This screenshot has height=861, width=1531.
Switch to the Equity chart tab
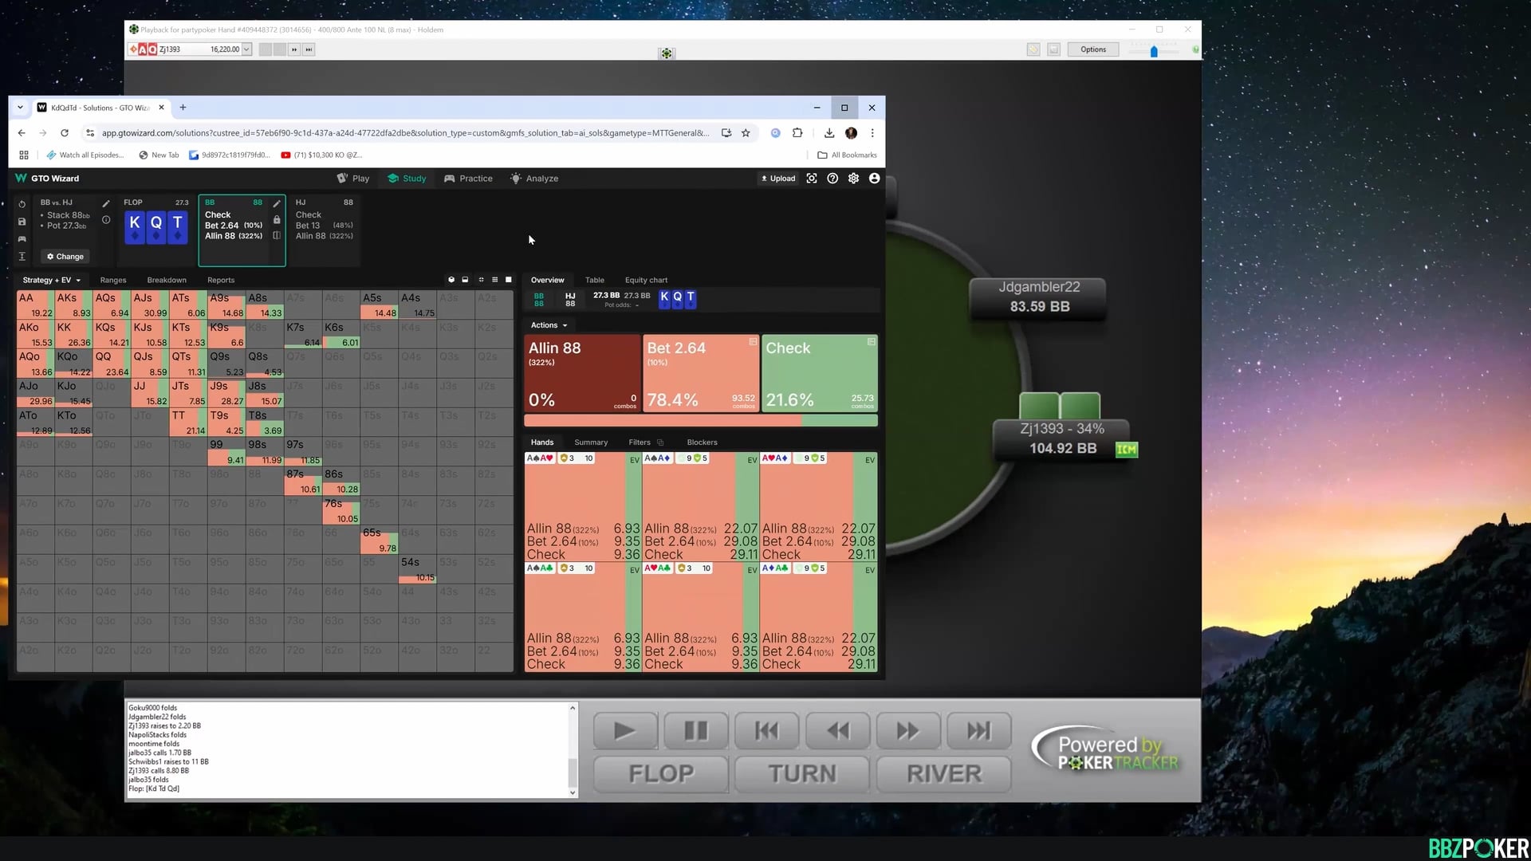click(x=646, y=281)
